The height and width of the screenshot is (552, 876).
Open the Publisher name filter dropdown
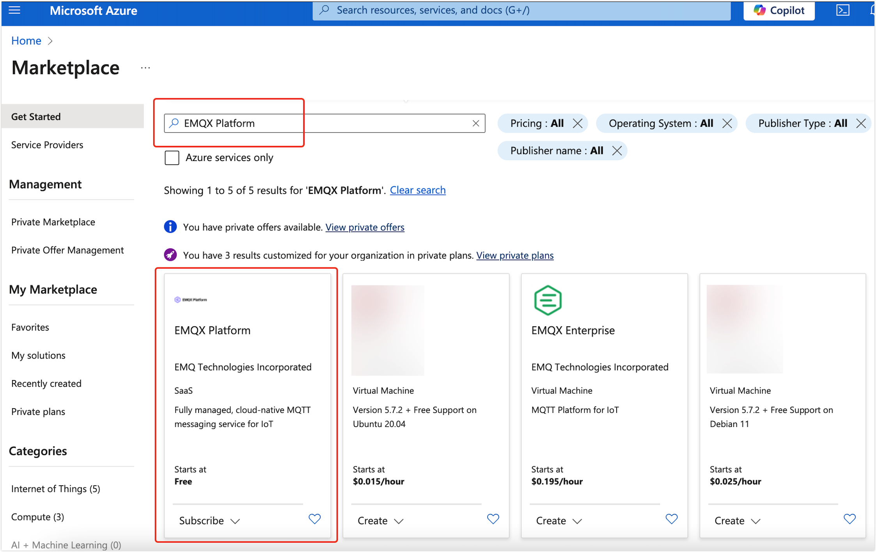point(557,151)
